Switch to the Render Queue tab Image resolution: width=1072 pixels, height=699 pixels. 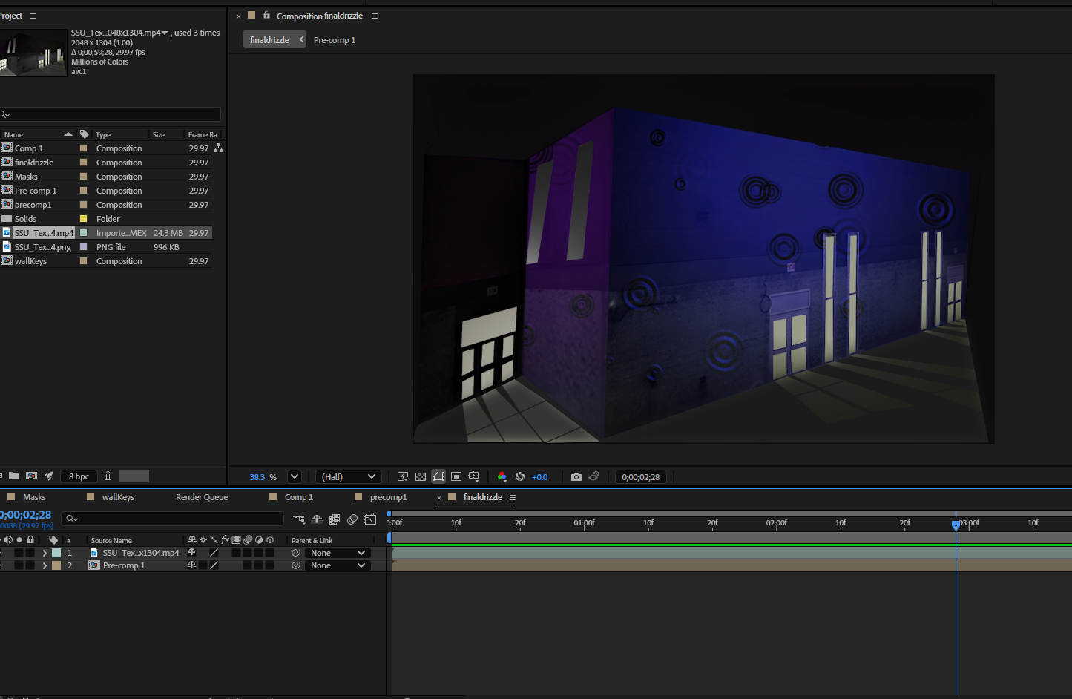click(201, 497)
